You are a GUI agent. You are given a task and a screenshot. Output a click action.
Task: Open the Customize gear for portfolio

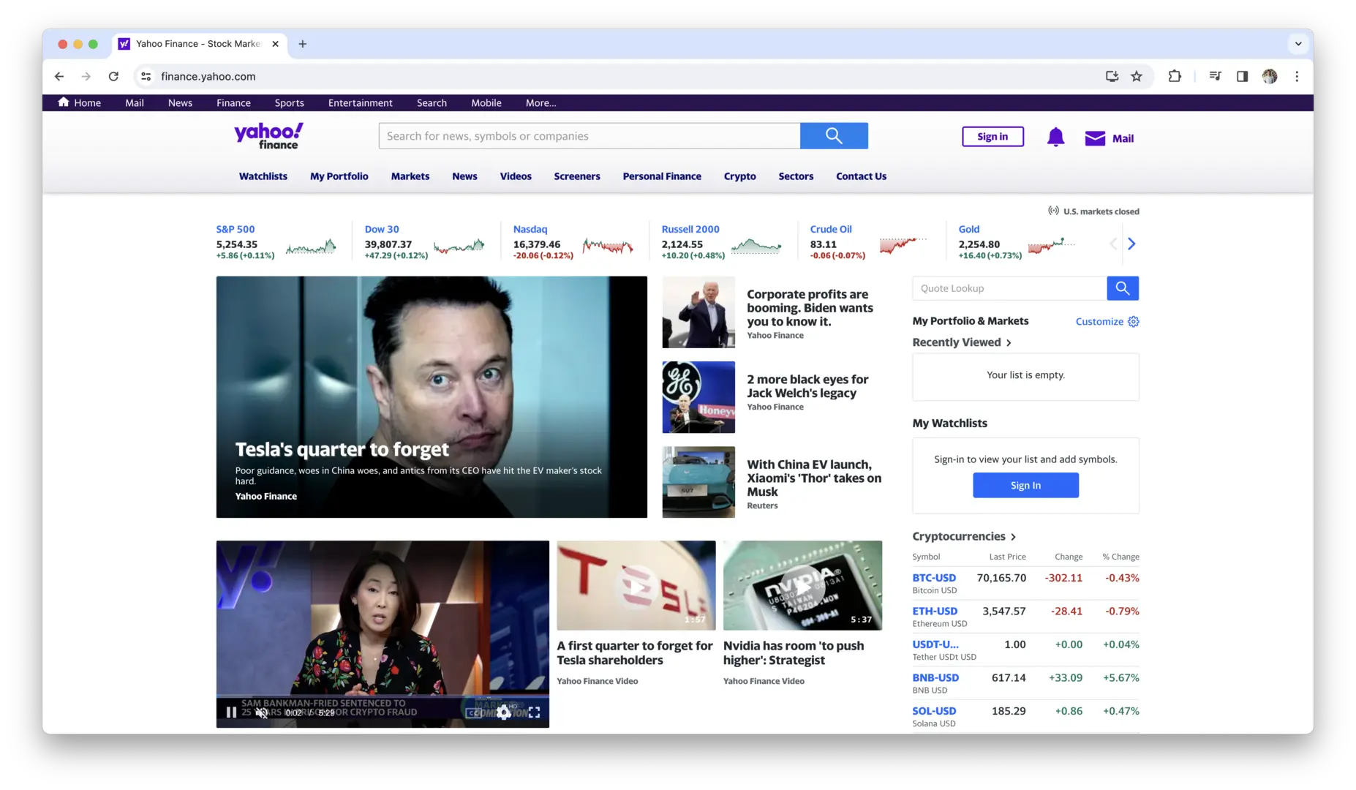point(1134,322)
